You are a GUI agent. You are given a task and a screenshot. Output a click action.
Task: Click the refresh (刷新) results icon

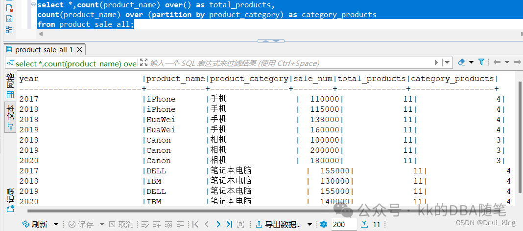pyautogui.click(x=26, y=224)
